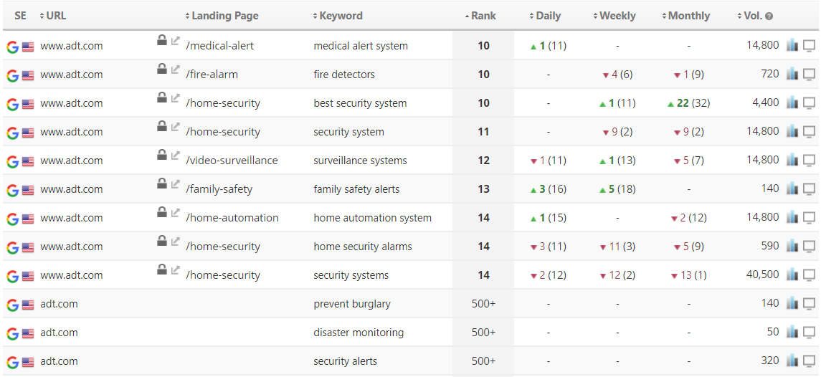Sort by the Monthly column header

[688, 16]
